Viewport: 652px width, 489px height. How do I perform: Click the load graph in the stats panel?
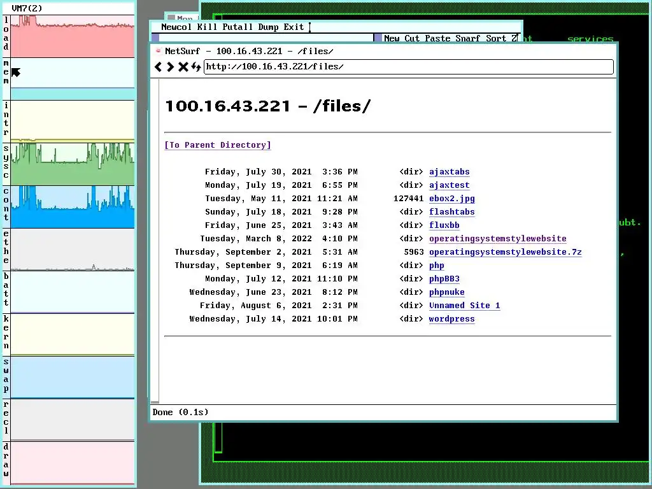click(73, 36)
